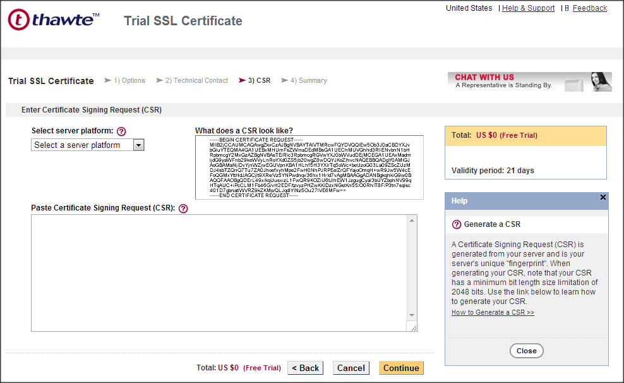Click the server platform dropdown arrow
The height and width of the screenshot is (383, 624).
pos(138,145)
